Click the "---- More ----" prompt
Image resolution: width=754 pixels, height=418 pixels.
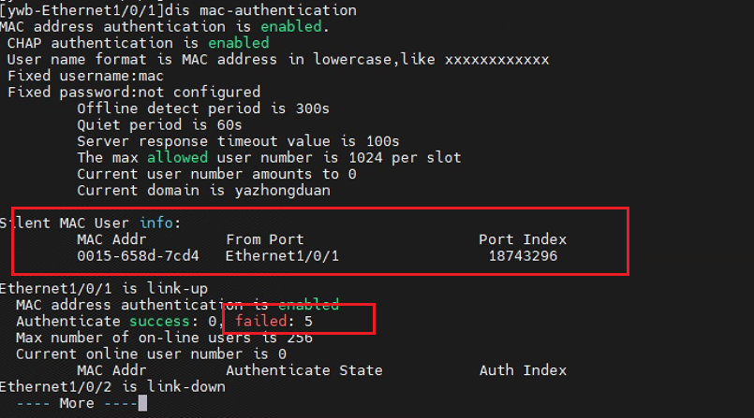point(72,403)
